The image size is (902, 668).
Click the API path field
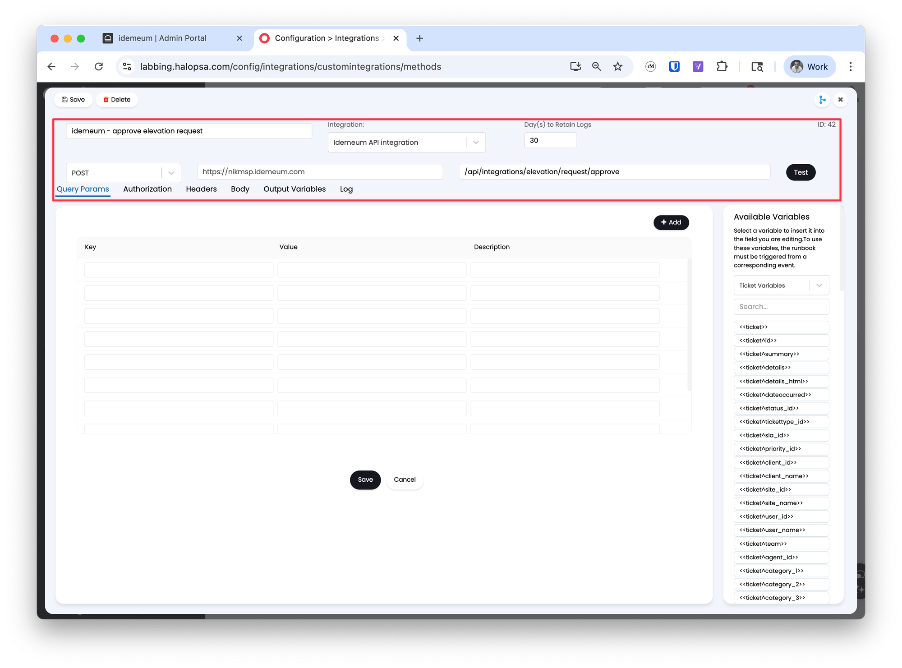[614, 172]
